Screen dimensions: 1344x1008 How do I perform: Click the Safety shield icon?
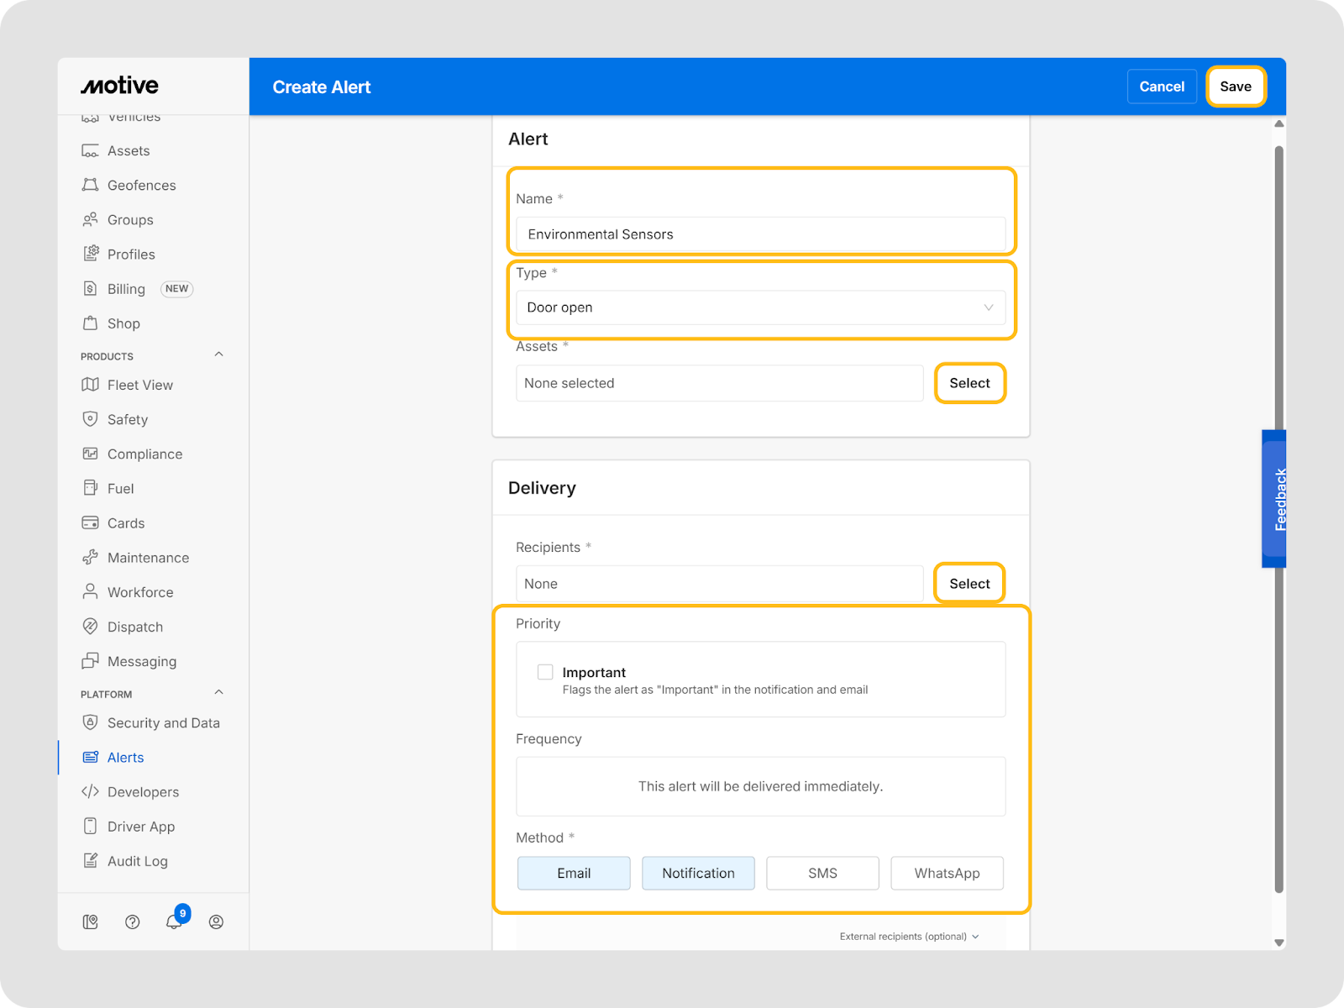click(x=91, y=419)
